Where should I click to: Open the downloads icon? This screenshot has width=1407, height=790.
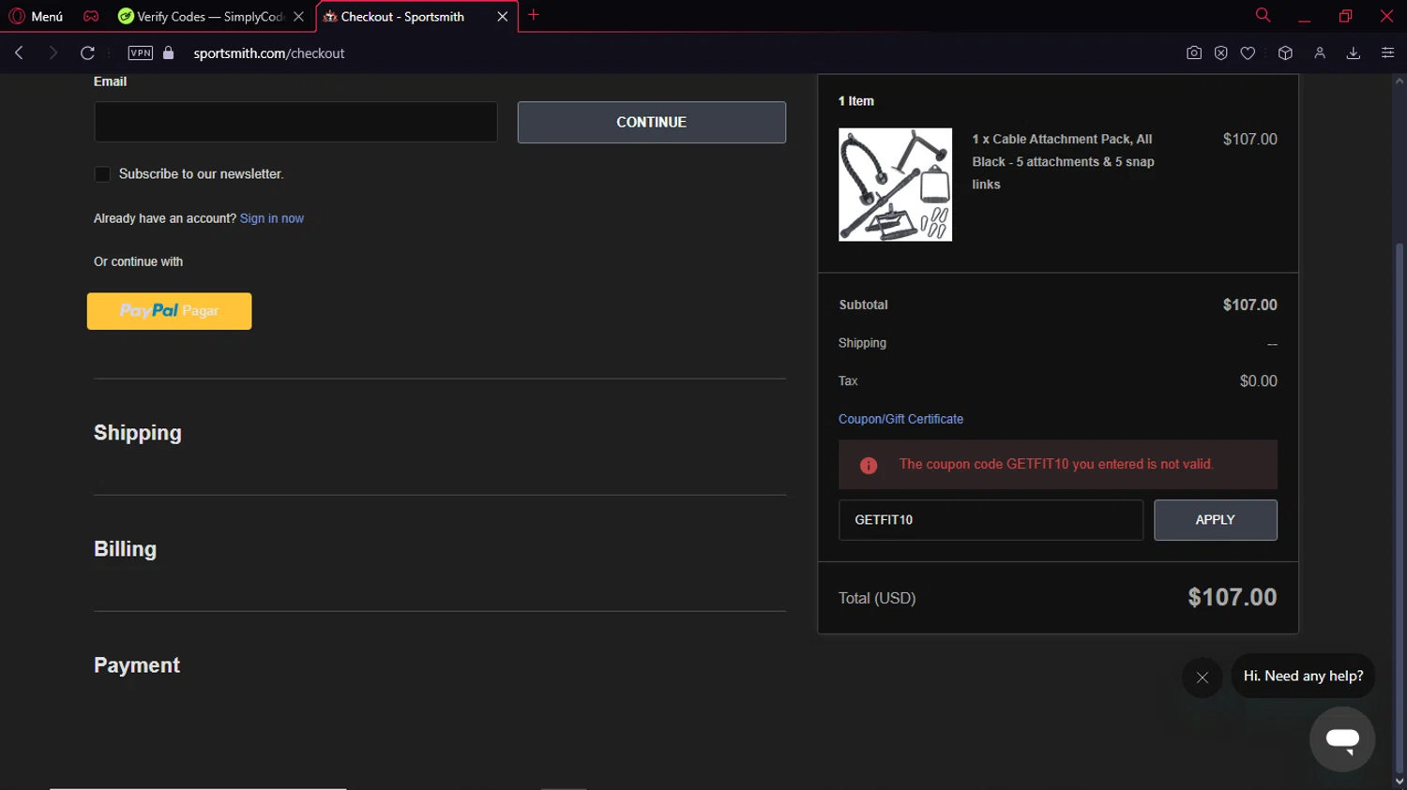click(1353, 52)
